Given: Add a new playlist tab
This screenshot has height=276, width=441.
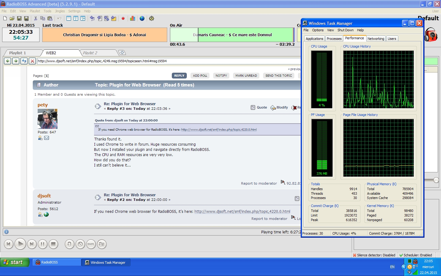Looking at the screenshot, I should click(122, 52).
